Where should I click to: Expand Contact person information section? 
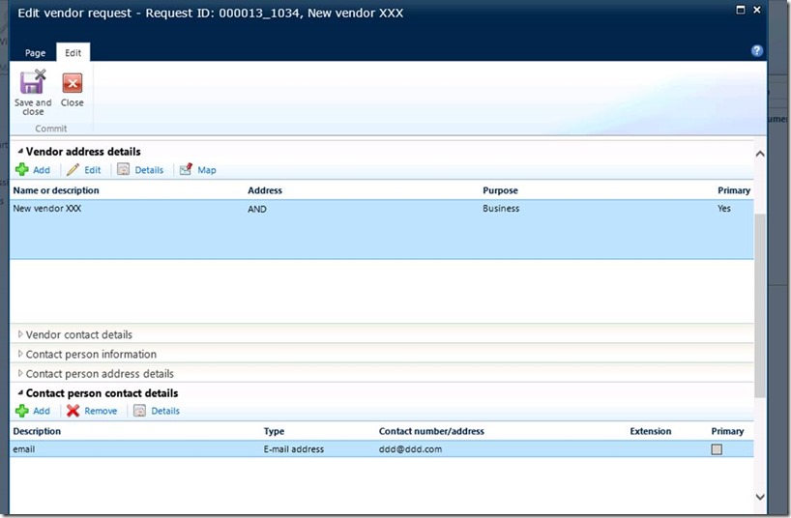91,354
